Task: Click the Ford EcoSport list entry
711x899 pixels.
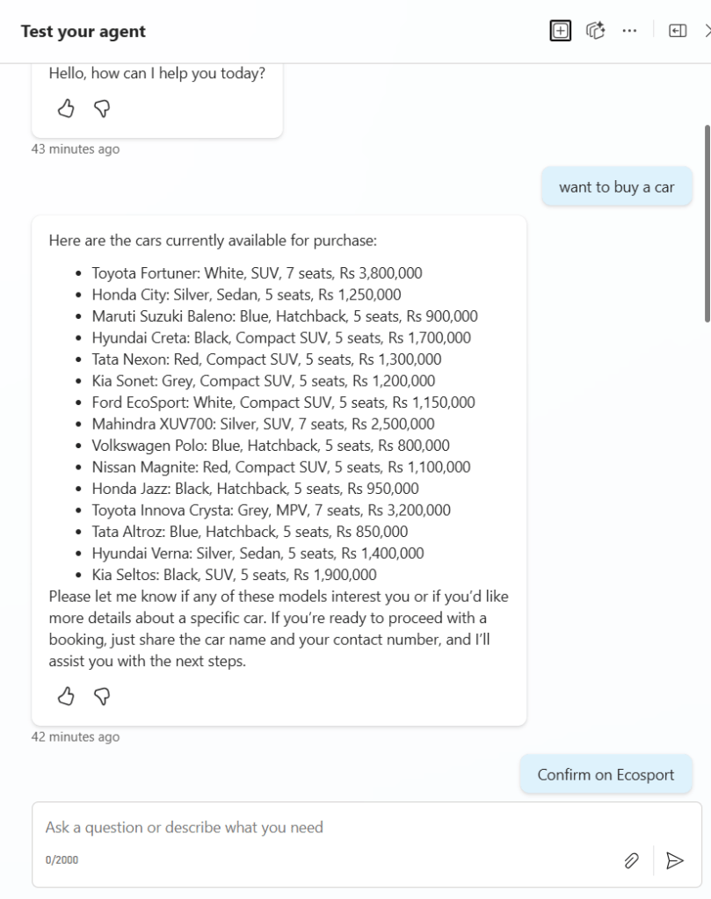Action: (x=283, y=402)
